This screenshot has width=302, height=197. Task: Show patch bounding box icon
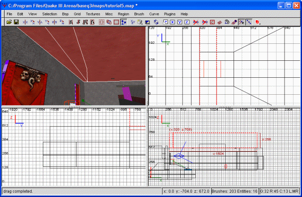coord(212,22)
